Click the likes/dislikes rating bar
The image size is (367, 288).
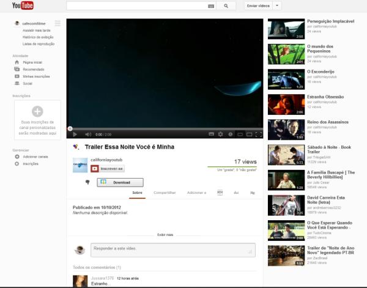coord(232,167)
